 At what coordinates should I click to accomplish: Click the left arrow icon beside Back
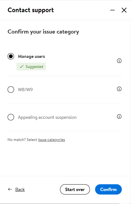click(x=10, y=189)
